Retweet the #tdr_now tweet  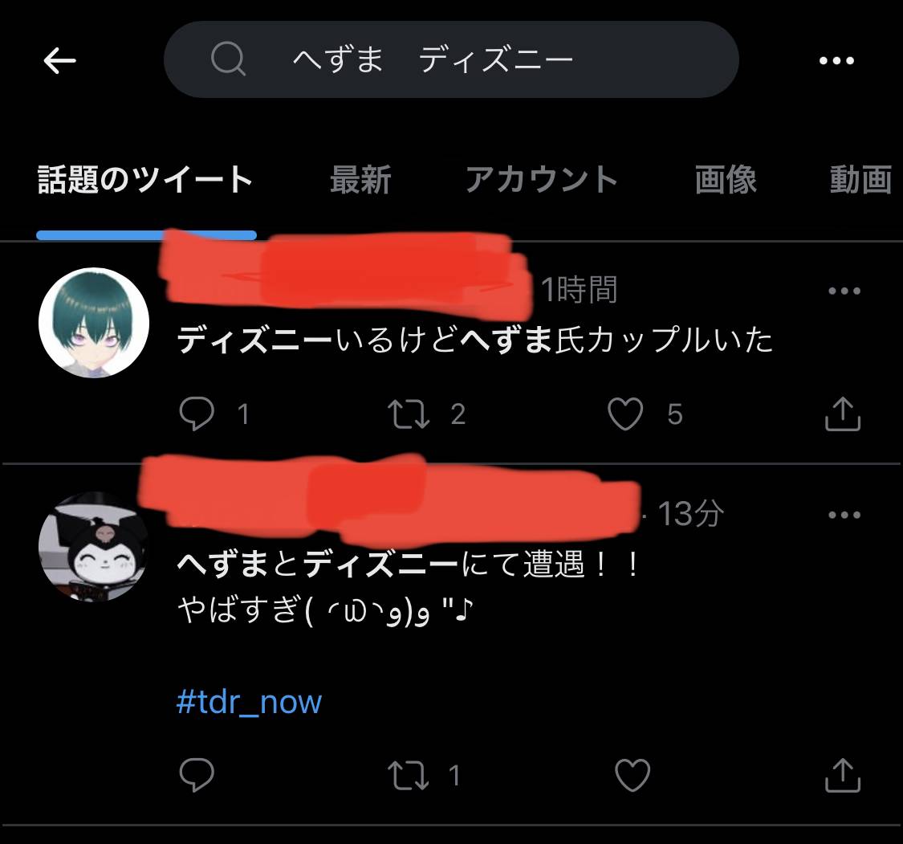tap(409, 776)
